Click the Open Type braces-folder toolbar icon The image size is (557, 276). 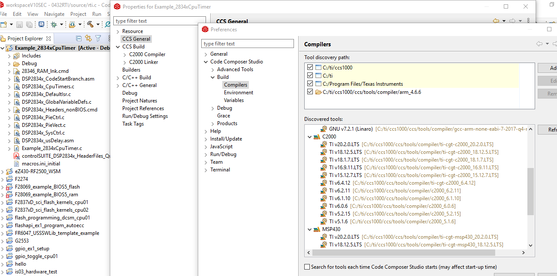point(72,24)
